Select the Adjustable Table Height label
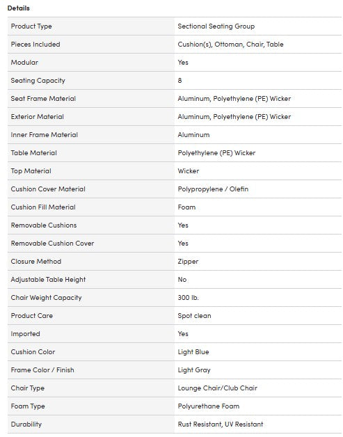 (48, 280)
